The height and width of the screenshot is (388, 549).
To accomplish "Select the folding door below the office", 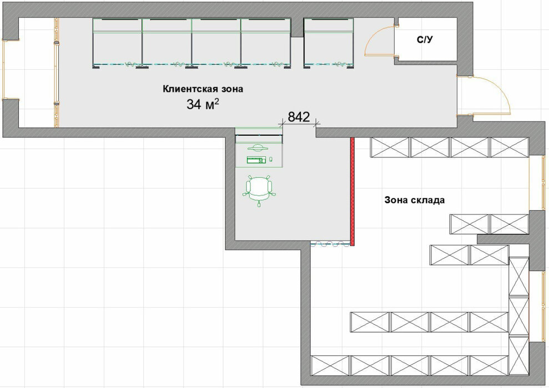I will [x=330, y=244].
